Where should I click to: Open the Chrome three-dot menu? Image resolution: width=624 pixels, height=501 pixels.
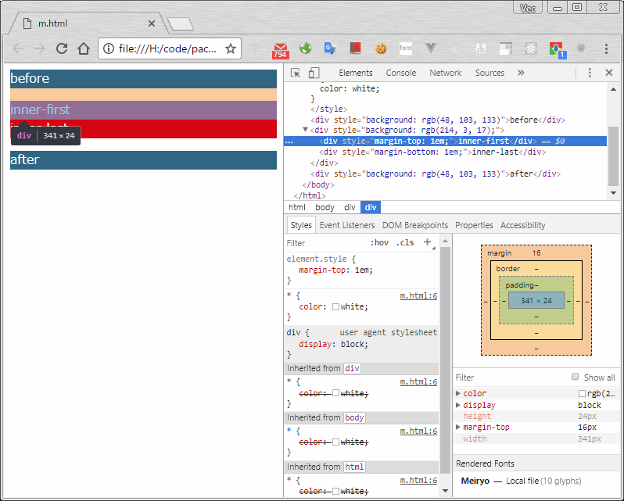point(606,48)
